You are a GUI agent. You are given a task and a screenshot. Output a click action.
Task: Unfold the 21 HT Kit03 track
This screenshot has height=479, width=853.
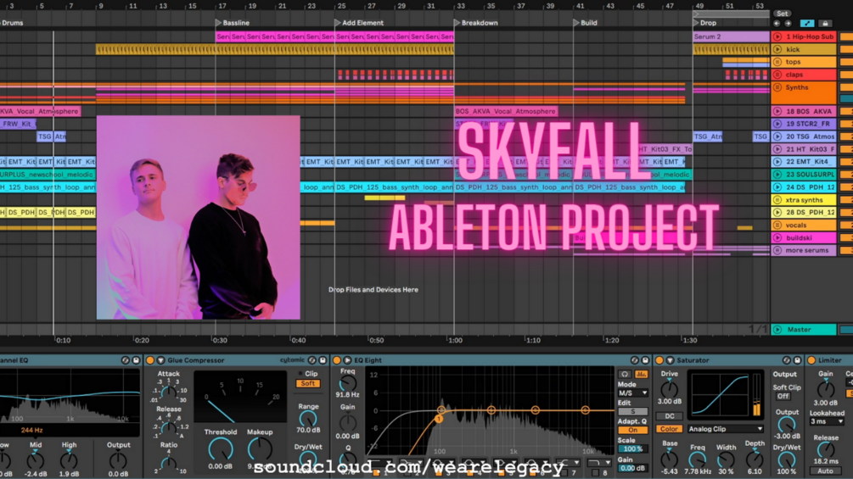[x=777, y=149]
